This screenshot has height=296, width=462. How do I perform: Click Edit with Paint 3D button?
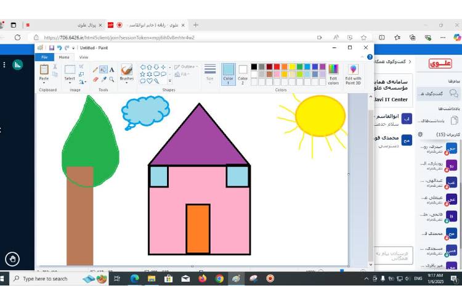click(x=353, y=74)
